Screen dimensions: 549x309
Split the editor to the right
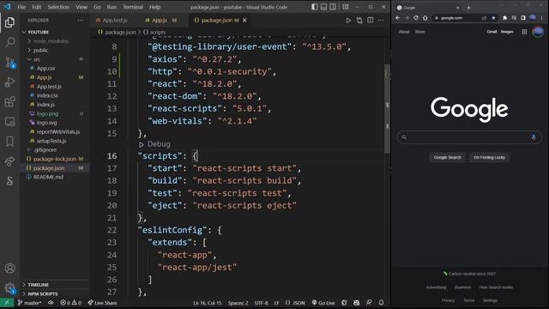tap(371, 21)
